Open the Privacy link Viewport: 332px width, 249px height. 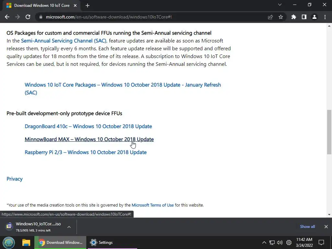[14, 179]
